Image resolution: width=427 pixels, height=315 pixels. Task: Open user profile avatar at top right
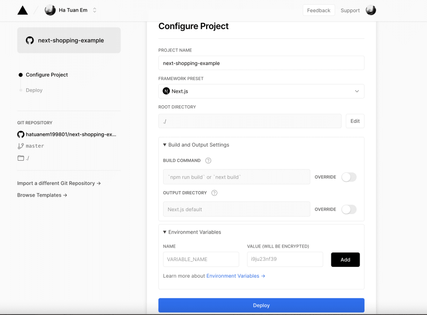(371, 10)
